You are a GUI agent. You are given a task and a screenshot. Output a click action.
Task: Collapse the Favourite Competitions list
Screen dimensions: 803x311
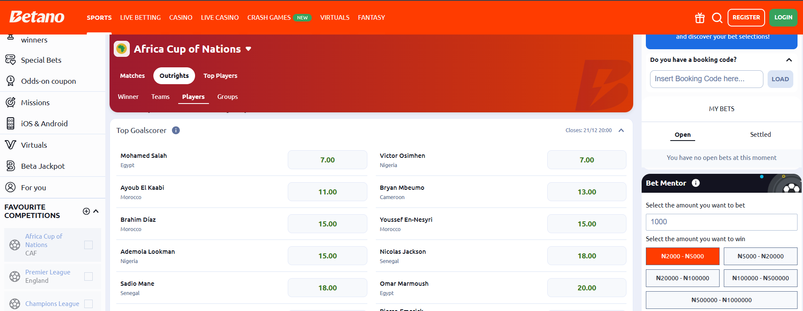coord(96,211)
